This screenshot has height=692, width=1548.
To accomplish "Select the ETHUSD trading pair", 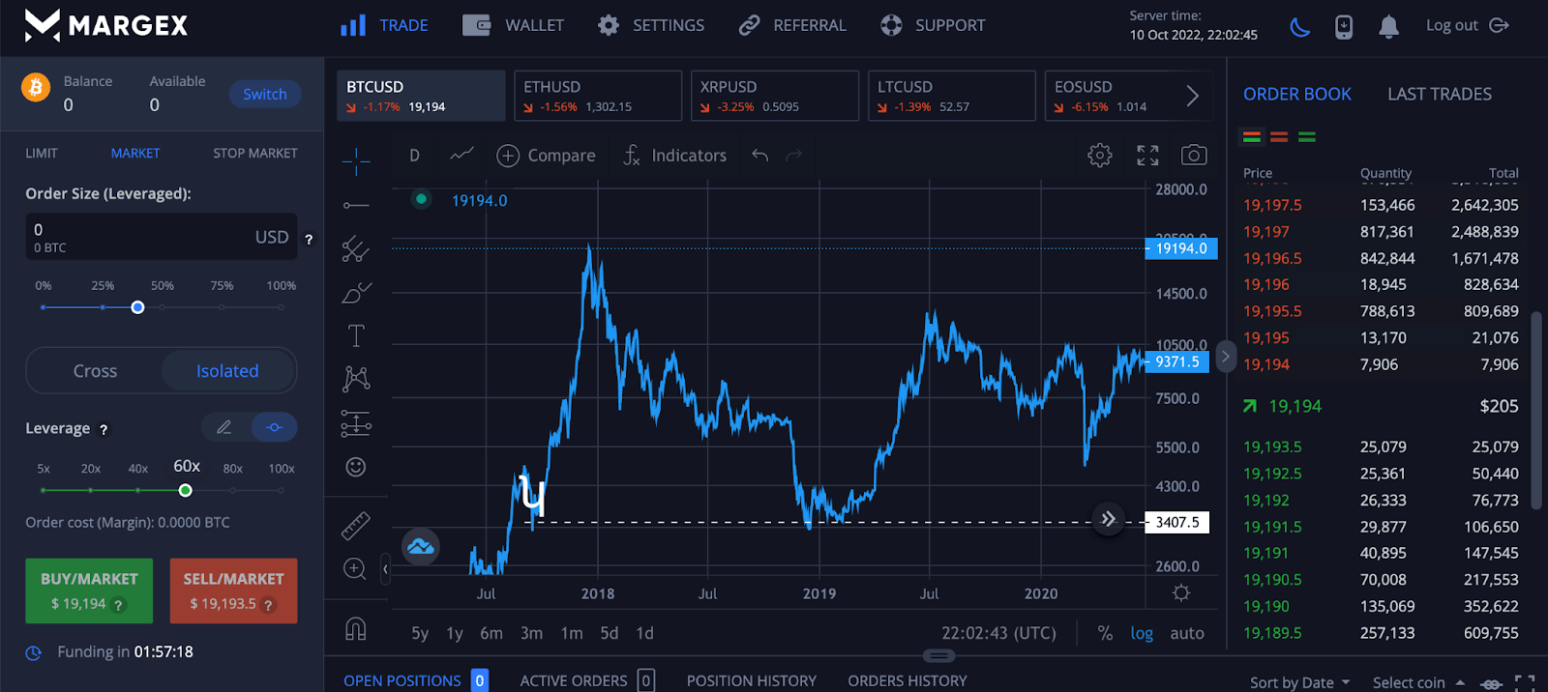I will [x=598, y=96].
